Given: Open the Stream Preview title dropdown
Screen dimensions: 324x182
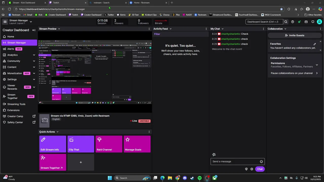Looking at the screenshot, I should click(59, 29).
